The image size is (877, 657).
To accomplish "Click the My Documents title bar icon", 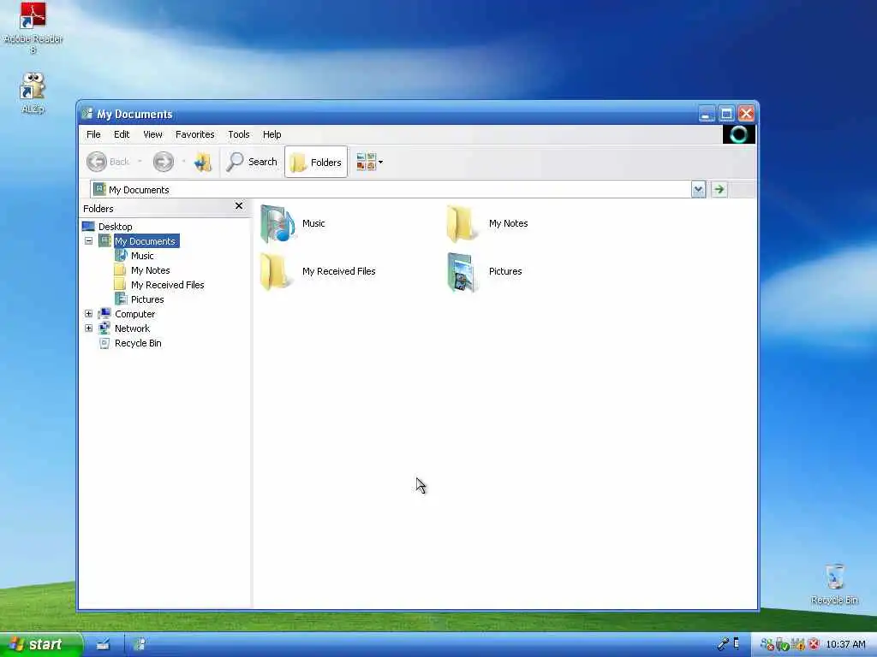I will [87, 114].
